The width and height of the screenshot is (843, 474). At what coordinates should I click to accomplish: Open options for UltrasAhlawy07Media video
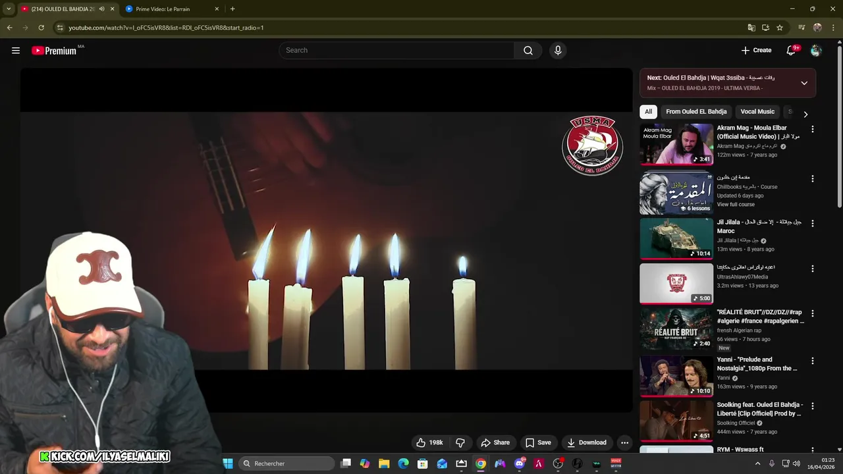click(812, 269)
